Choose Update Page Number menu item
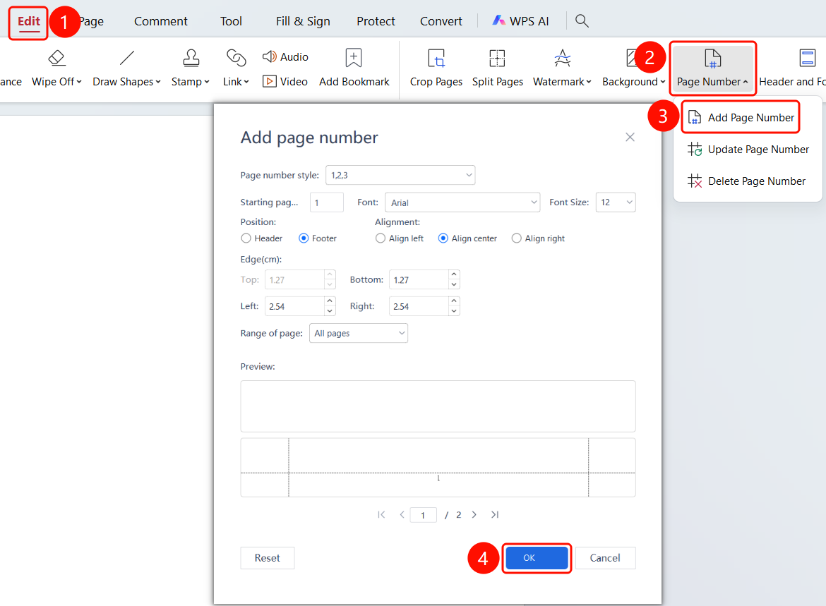The width and height of the screenshot is (826, 606). click(x=748, y=150)
